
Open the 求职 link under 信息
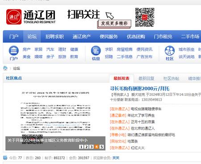(x=109, y=49)
